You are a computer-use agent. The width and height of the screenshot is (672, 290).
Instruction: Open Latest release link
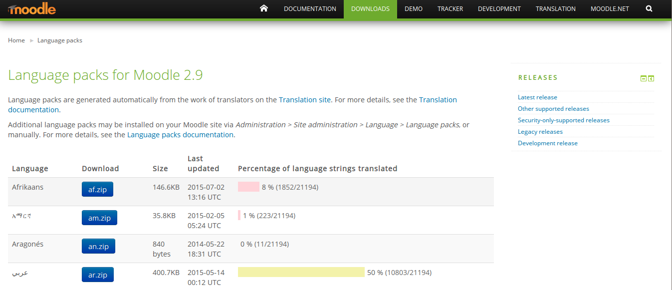point(537,97)
